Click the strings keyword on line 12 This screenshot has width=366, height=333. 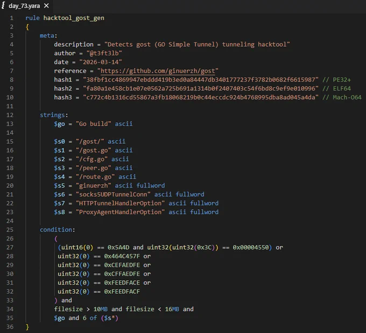coord(52,115)
